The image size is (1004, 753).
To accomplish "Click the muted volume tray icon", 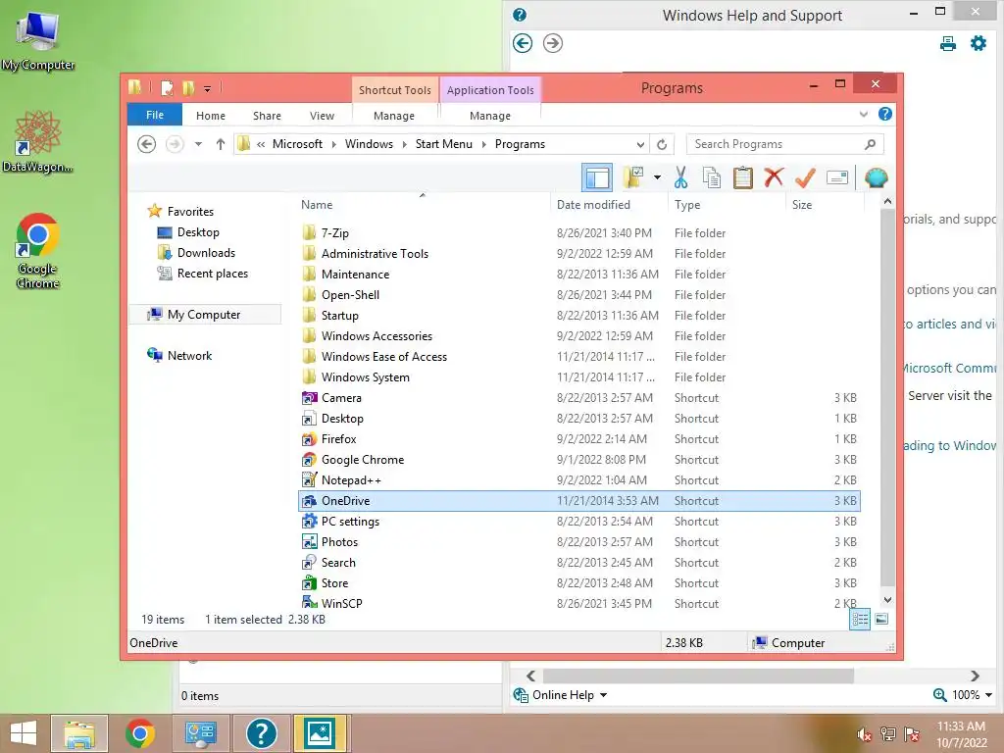I will coord(865,734).
